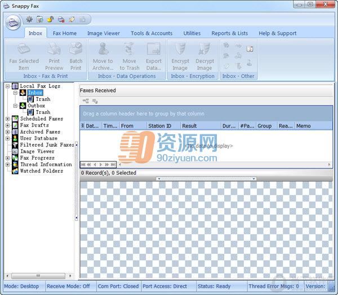Sort by the Station ID column header

(163, 126)
